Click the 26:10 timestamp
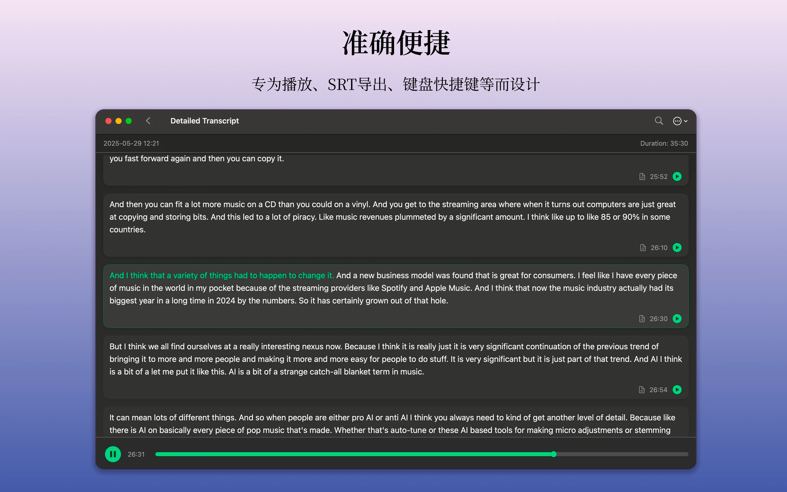 [659, 248]
